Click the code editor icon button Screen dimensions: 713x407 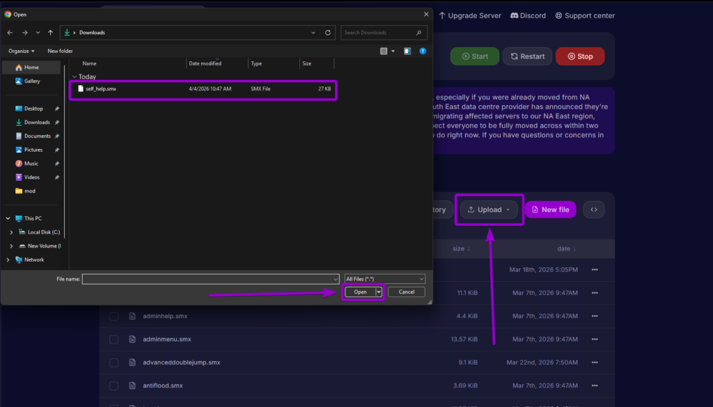[593, 209]
